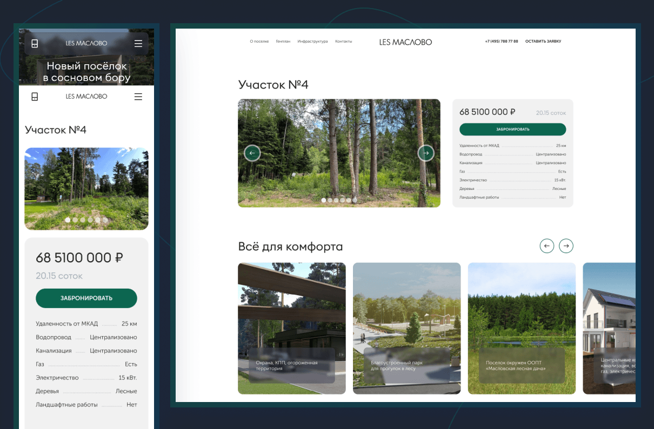The image size is (654, 429).
Task: Open the mobile plot photo
Action: (x=86, y=189)
